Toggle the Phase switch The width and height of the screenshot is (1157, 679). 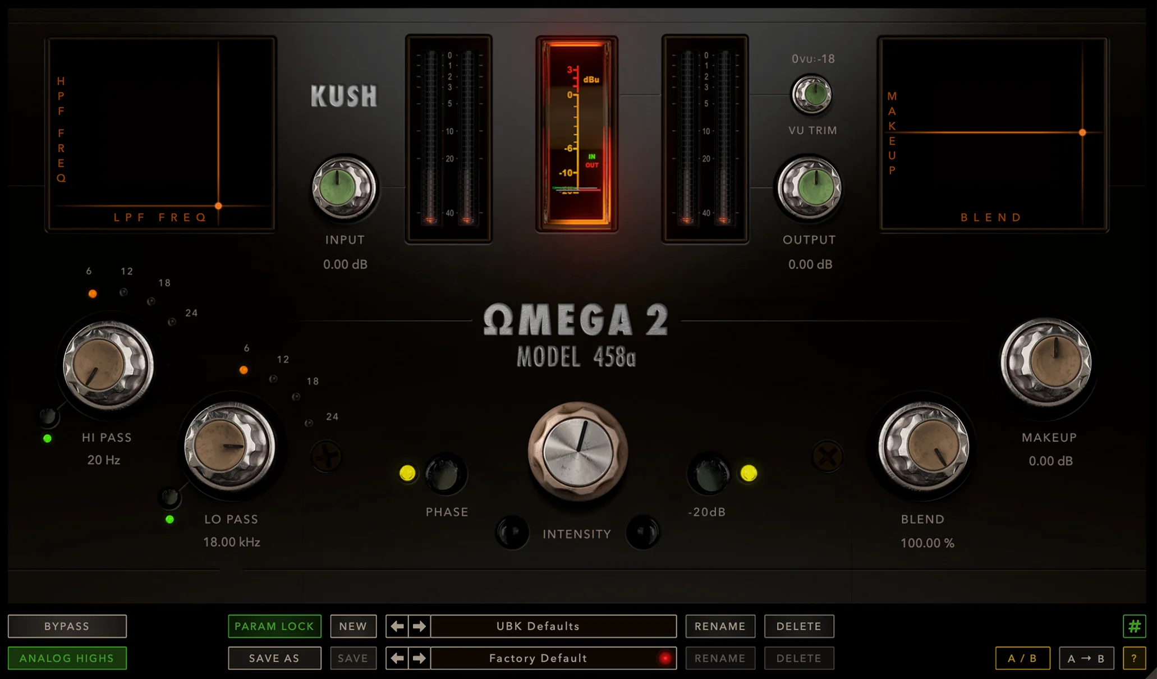click(x=445, y=474)
